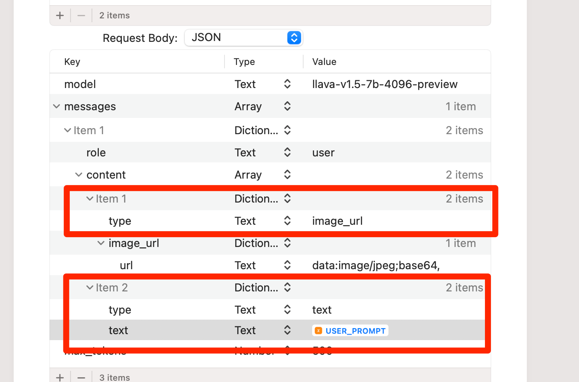The image size is (579, 382).
Task: Click the type stepper chevrons for role row
Action: (x=287, y=152)
